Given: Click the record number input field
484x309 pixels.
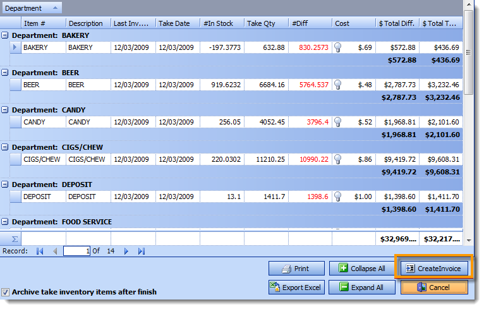Looking at the screenshot, I should (x=77, y=251).
